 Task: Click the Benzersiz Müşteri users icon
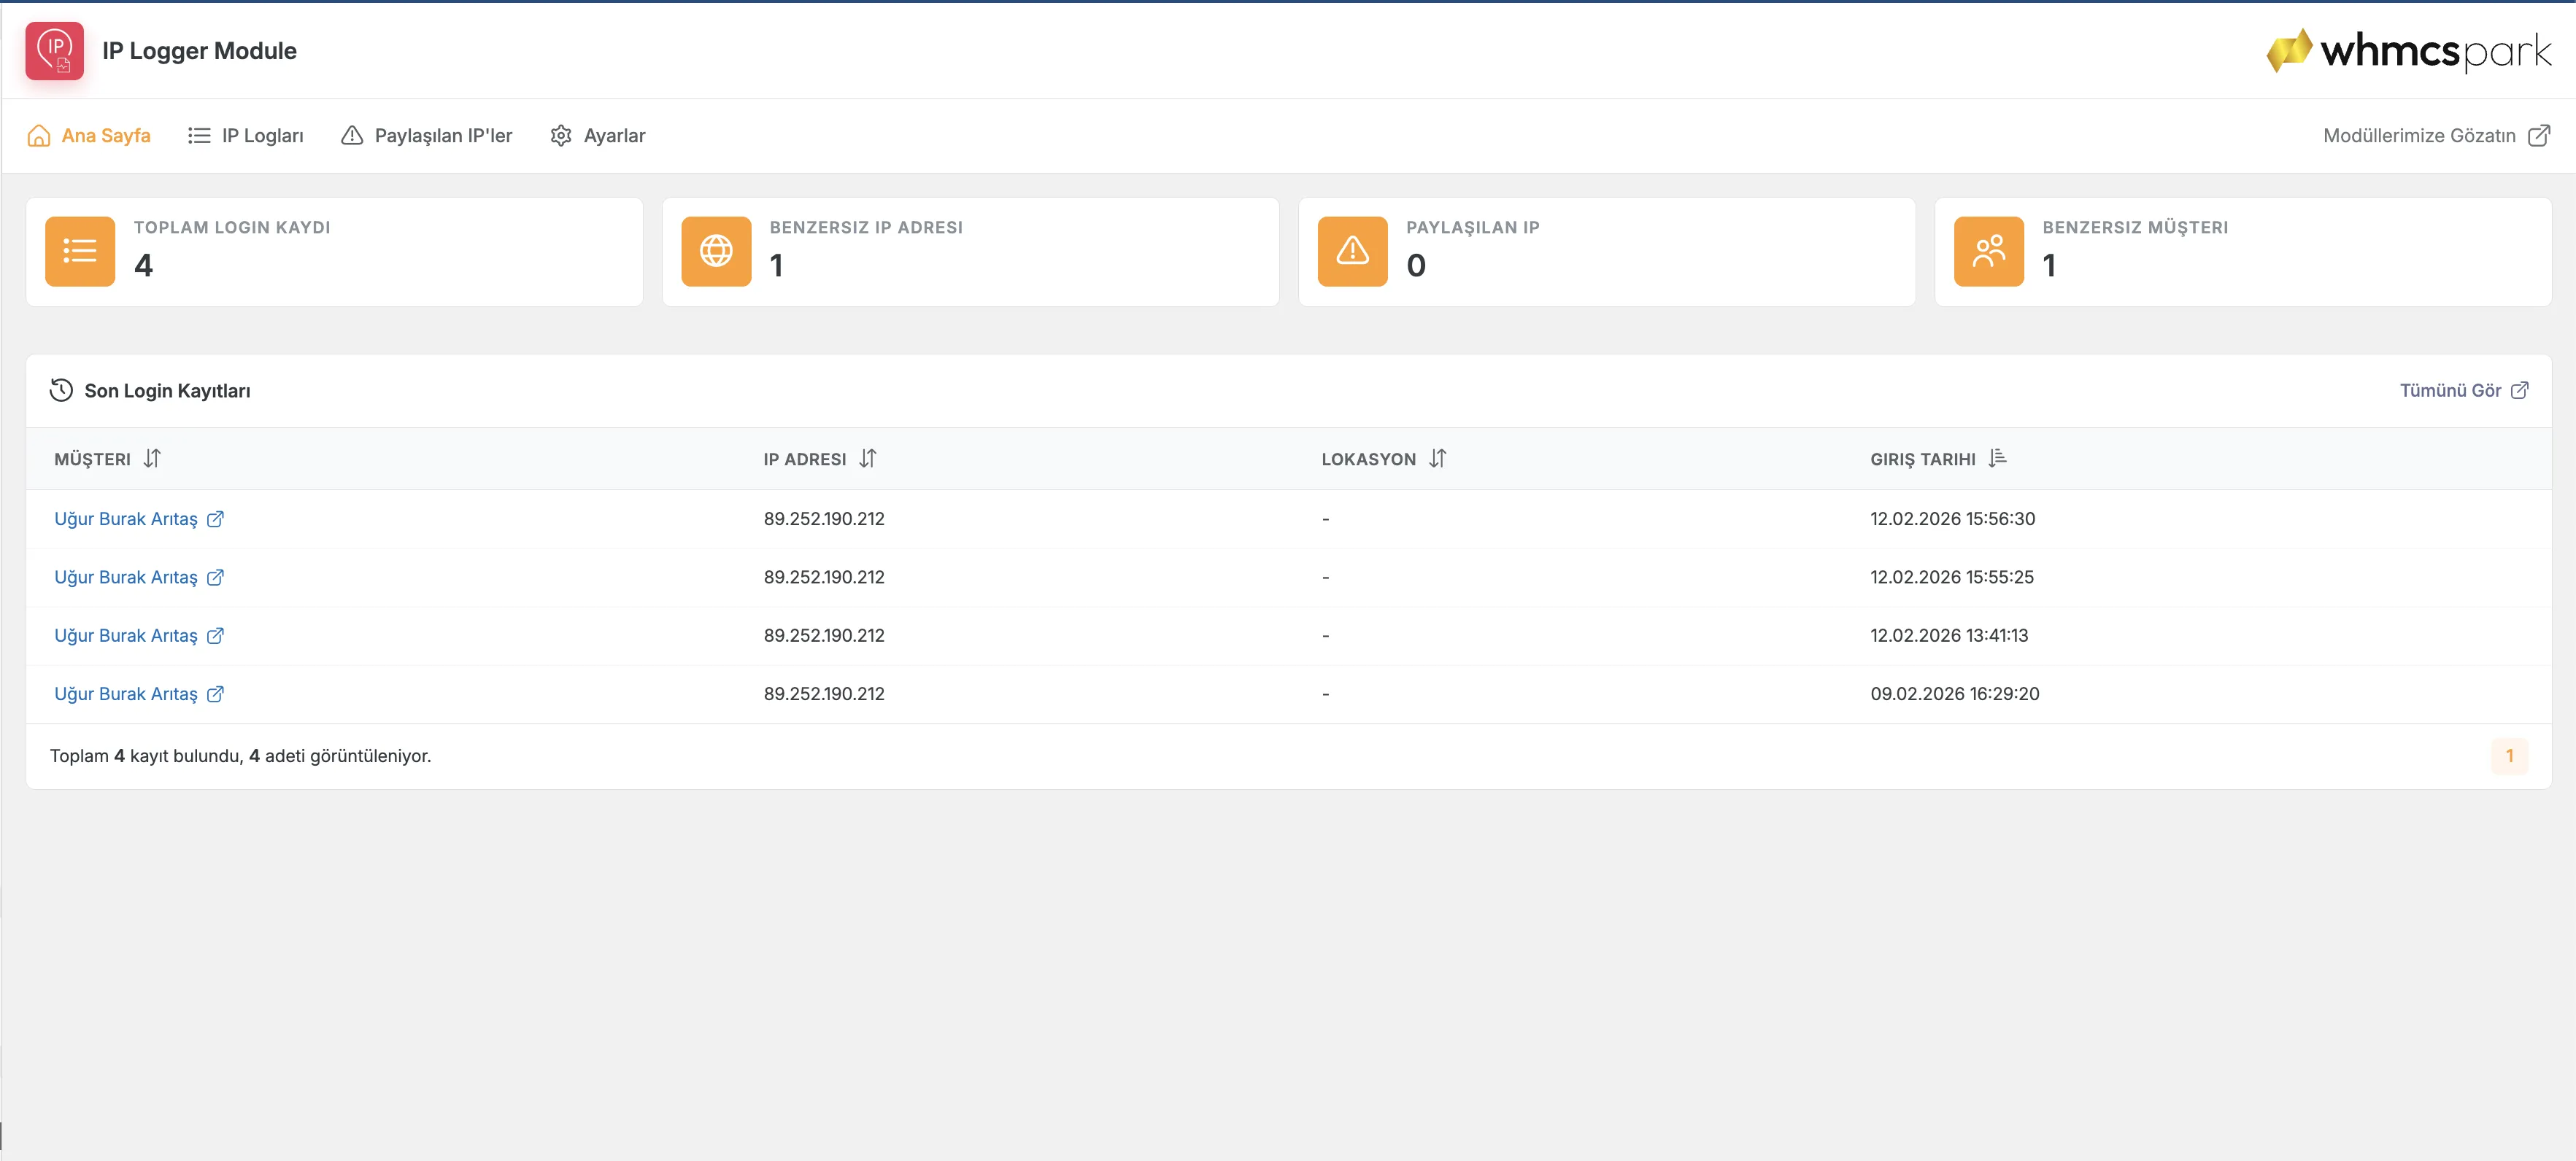[x=1988, y=251]
